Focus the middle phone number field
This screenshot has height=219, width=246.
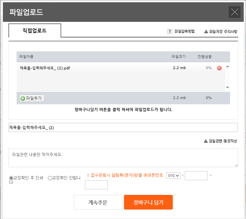point(196,176)
